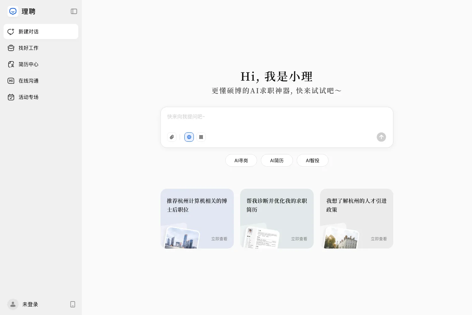Viewport: 472px width, 315px height.
Task: Click 未登录 to log in
Action: (x=30, y=304)
